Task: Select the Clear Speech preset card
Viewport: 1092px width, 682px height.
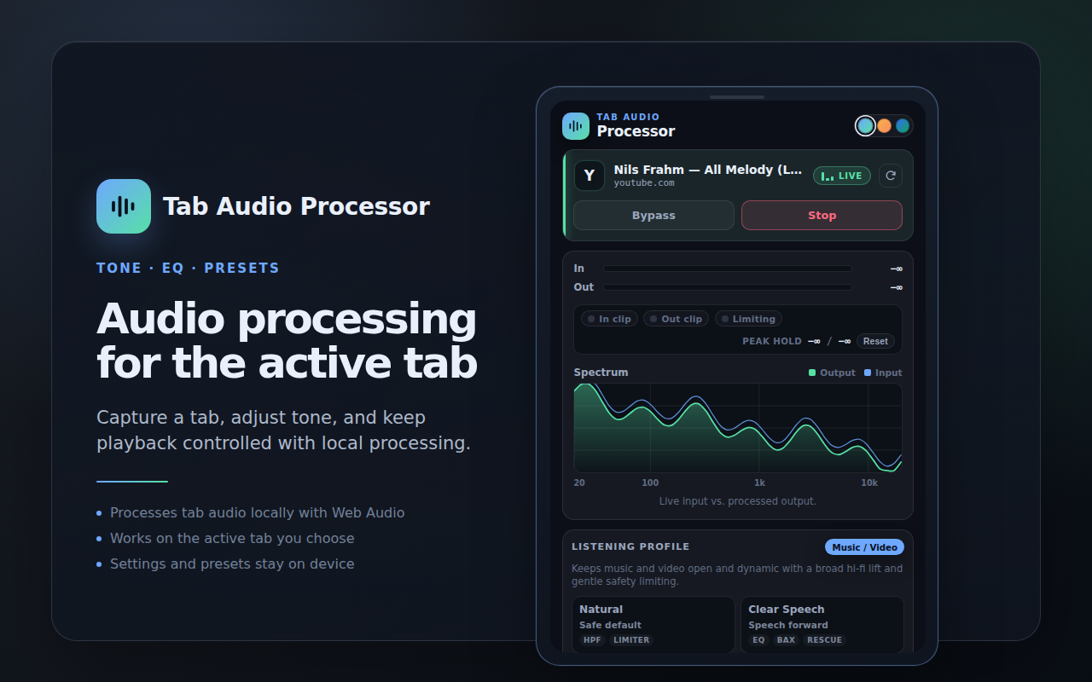Action: coord(822,625)
